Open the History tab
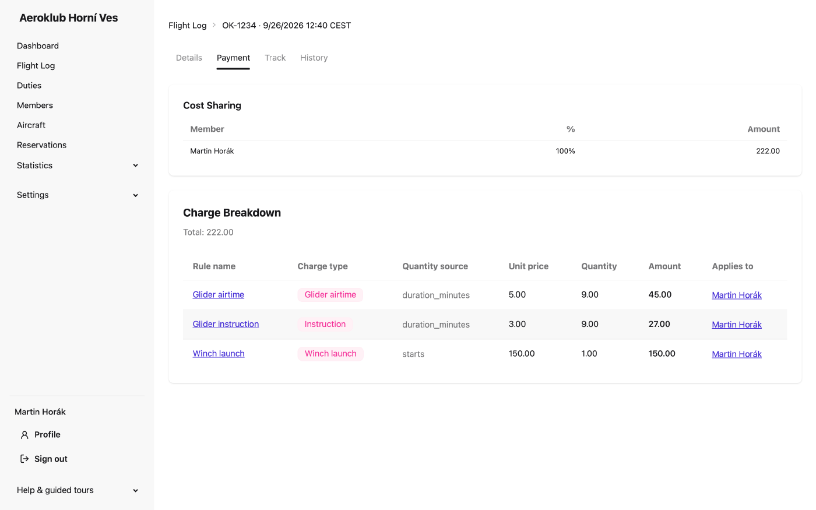Viewport: 816px width, 510px height. (314, 58)
